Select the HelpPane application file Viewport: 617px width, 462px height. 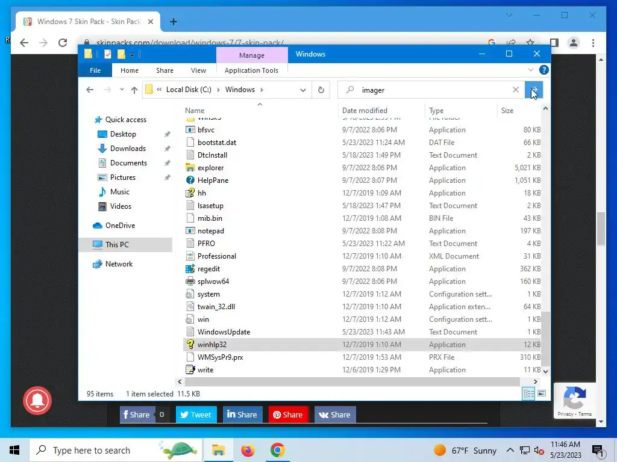pos(213,180)
